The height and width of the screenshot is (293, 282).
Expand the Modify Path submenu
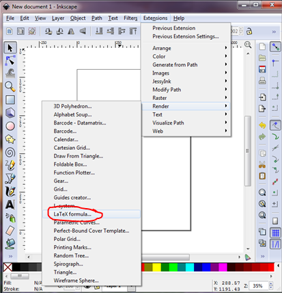tap(186, 90)
